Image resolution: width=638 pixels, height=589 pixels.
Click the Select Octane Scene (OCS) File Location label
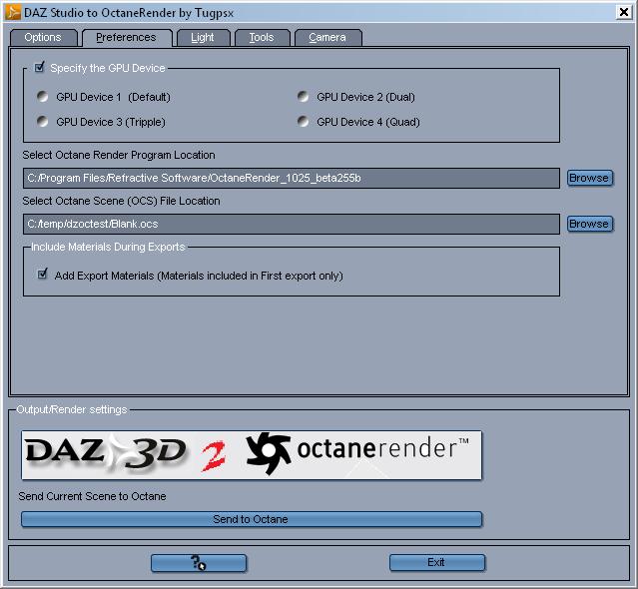121,201
